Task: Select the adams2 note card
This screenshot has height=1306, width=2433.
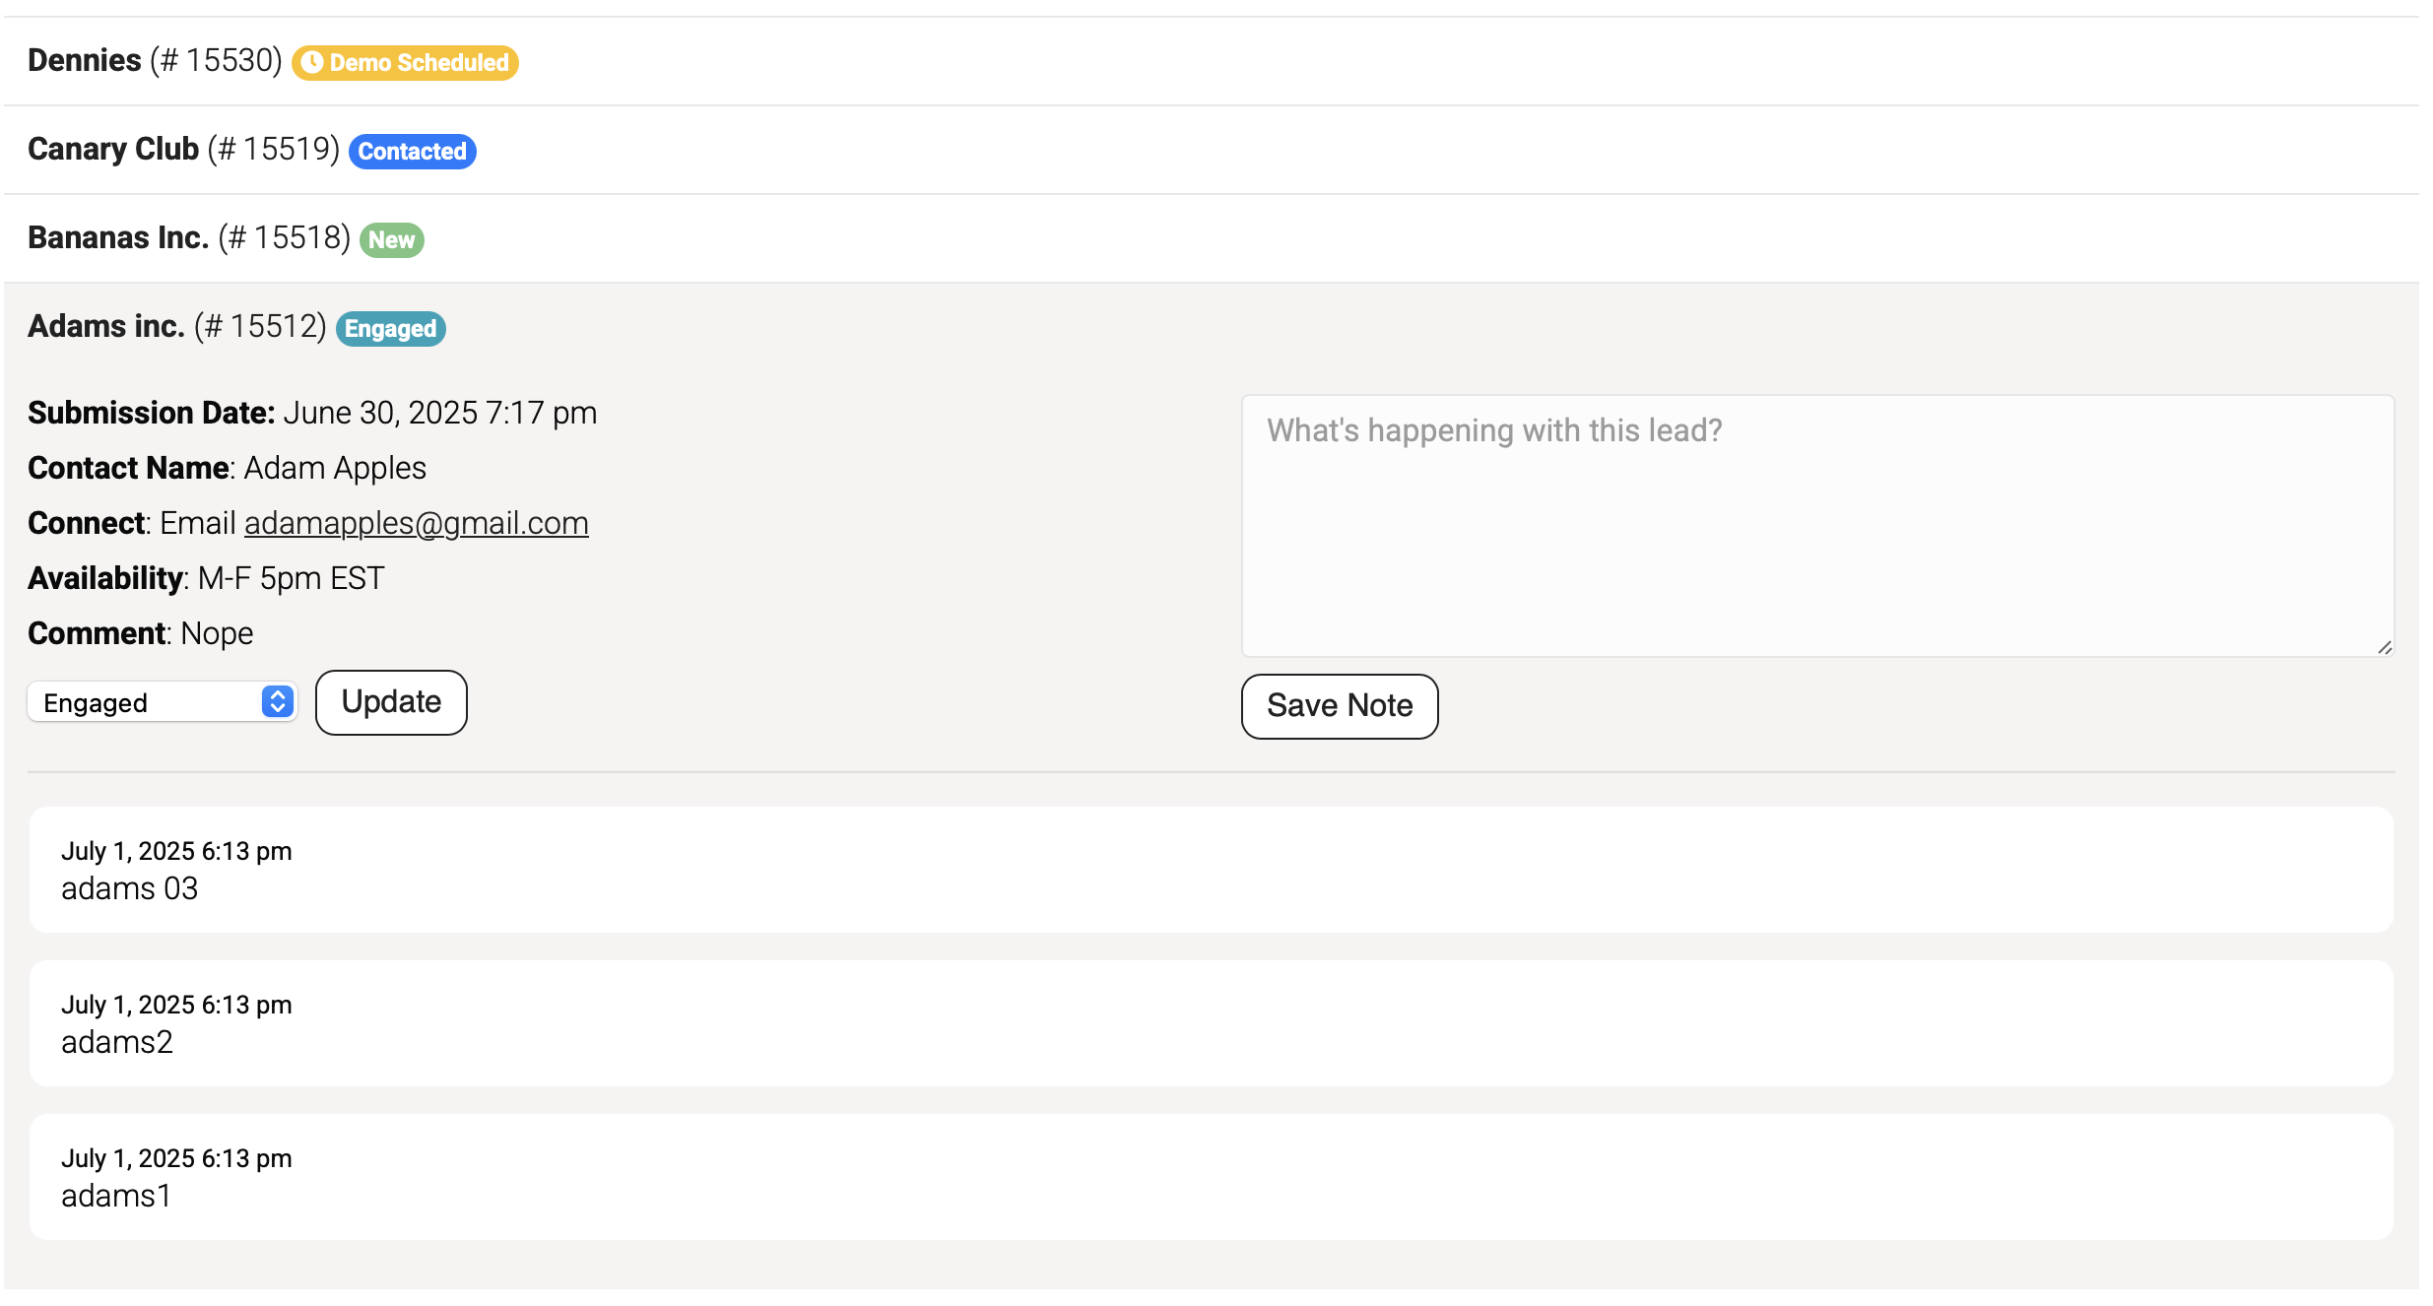Action: coord(1212,1023)
